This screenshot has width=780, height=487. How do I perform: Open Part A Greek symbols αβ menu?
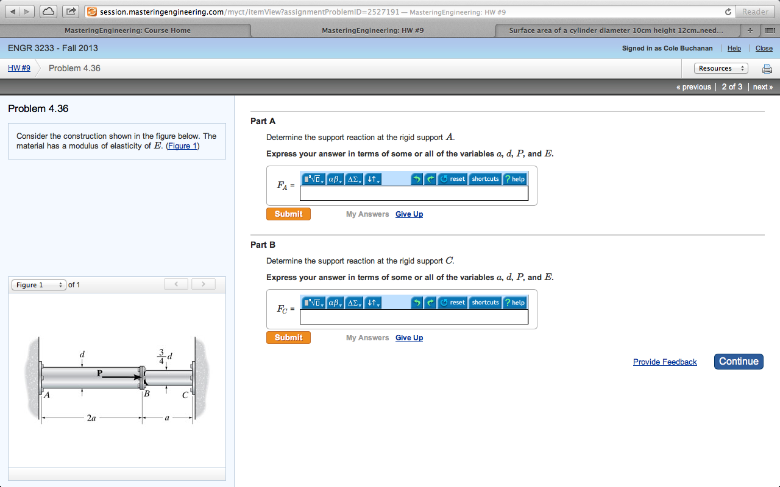tap(335, 179)
